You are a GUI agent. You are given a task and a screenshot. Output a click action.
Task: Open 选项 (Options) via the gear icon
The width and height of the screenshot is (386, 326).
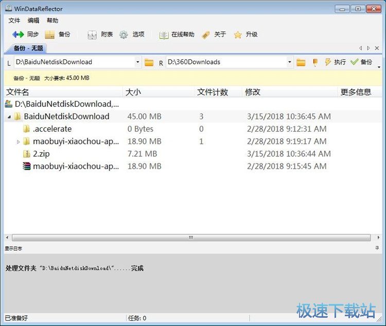pos(124,35)
